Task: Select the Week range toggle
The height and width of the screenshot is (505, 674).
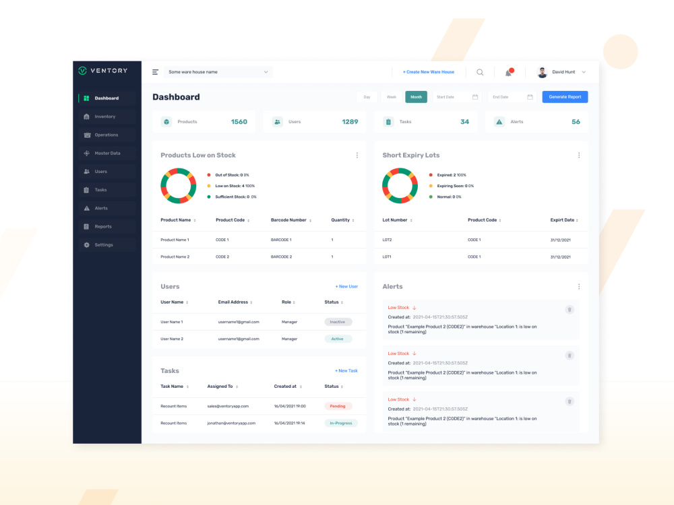Action: [x=391, y=97]
